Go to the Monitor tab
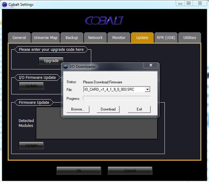The width and height of the screenshot is (209, 182). coord(119,38)
